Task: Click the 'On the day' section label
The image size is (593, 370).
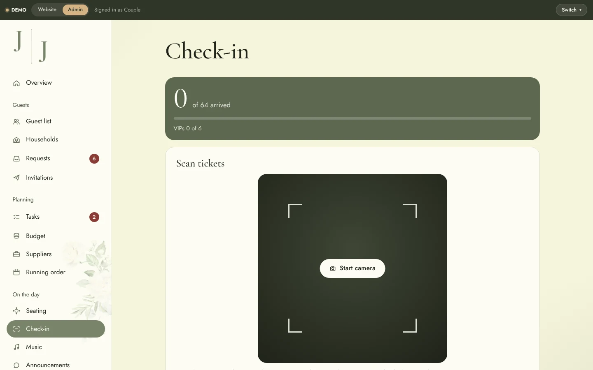Action: (x=26, y=295)
